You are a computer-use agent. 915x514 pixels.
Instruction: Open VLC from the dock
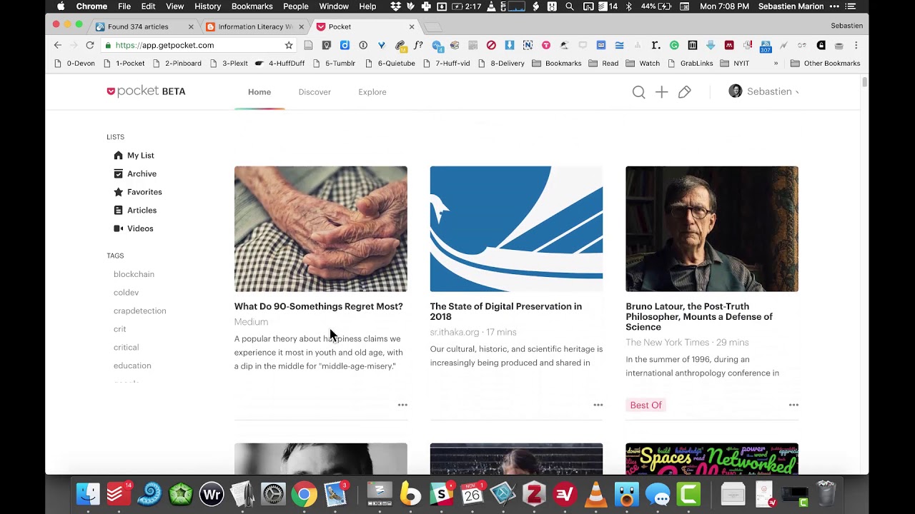click(596, 493)
